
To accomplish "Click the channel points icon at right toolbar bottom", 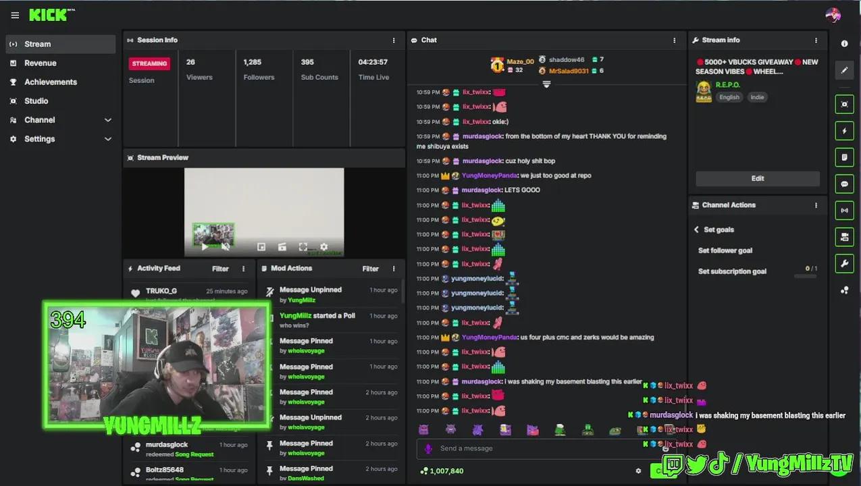I will (x=844, y=290).
